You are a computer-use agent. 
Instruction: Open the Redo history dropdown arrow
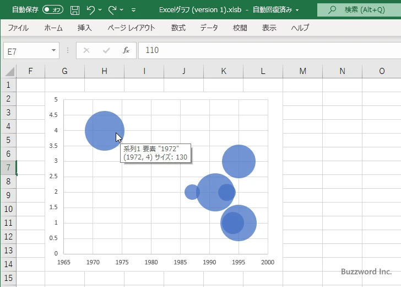[x=122, y=10]
